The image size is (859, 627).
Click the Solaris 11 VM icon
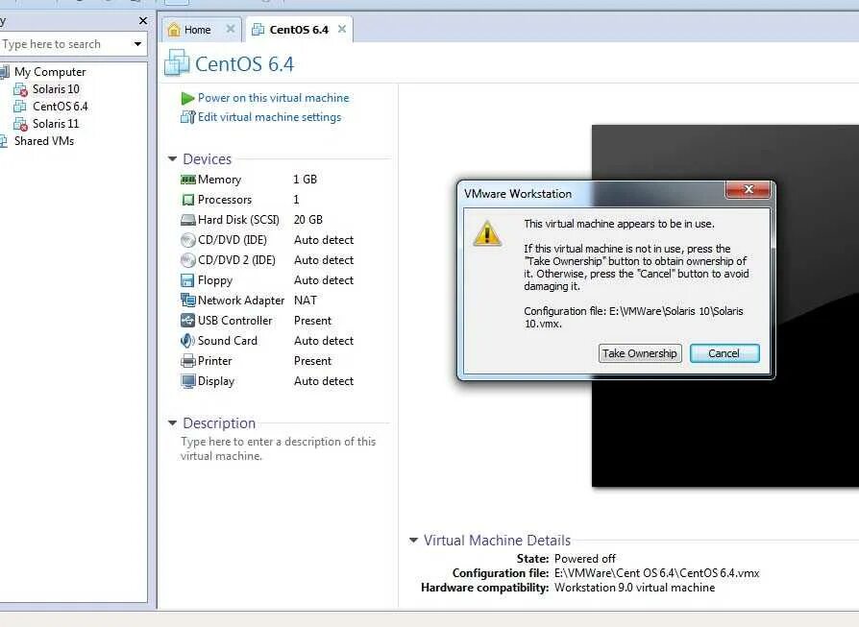(20, 124)
